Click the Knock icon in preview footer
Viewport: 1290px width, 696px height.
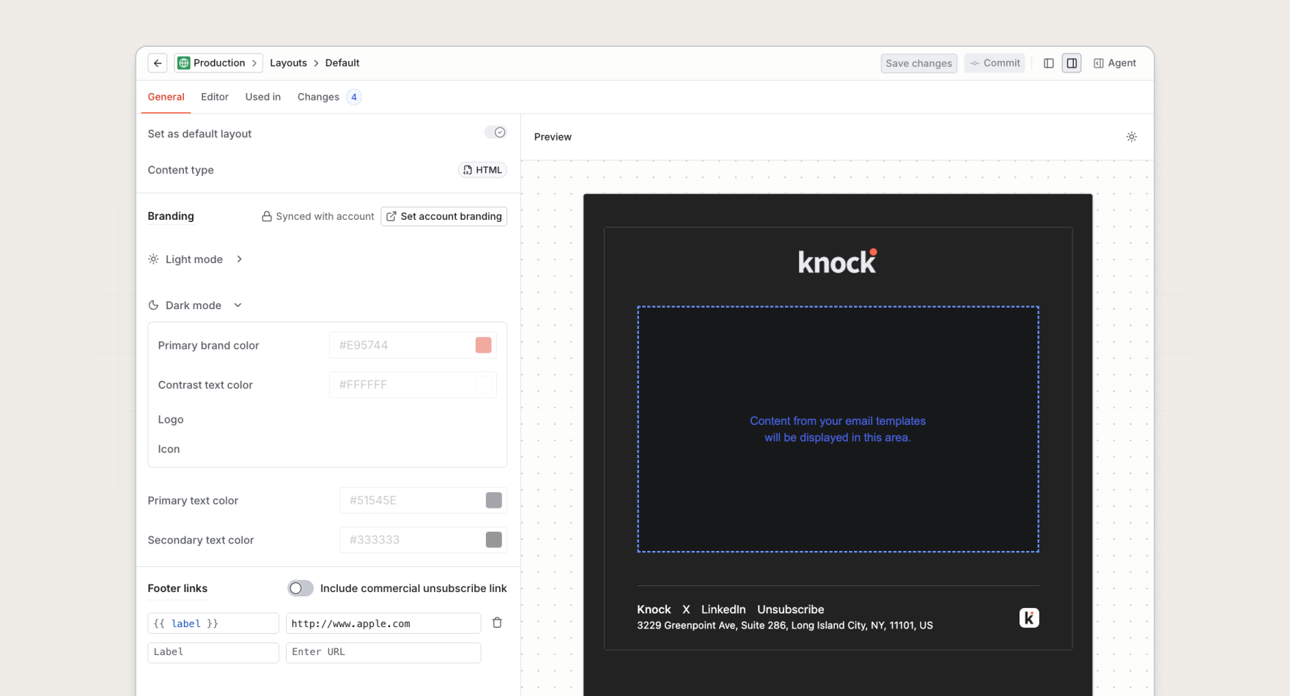(x=1029, y=618)
